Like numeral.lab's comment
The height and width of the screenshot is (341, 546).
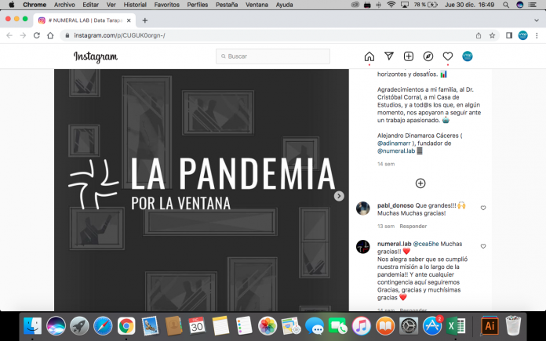[x=483, y=246]
